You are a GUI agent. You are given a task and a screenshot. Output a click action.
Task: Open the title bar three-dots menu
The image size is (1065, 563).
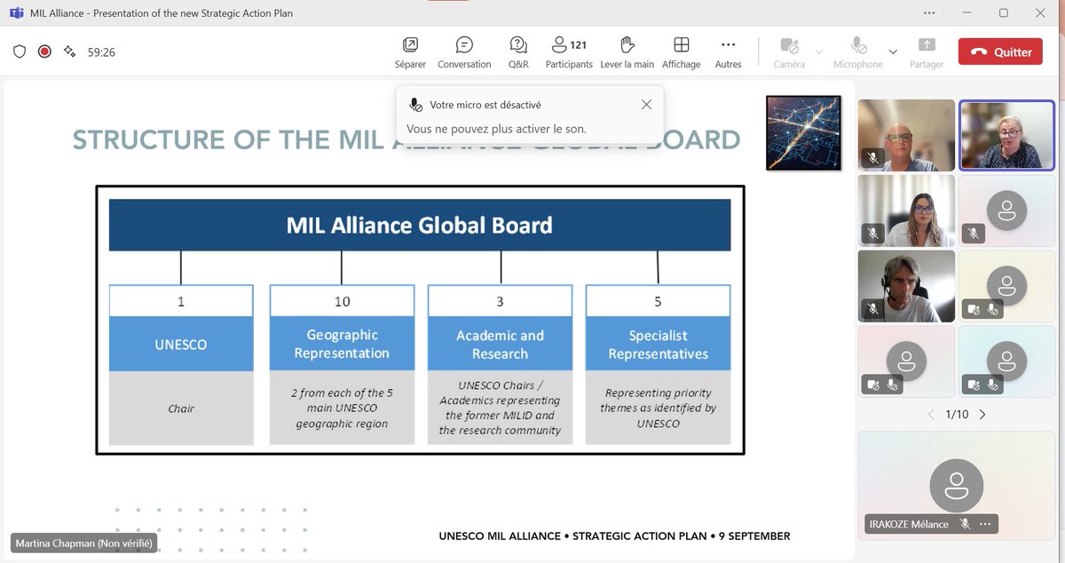[929, 12]
